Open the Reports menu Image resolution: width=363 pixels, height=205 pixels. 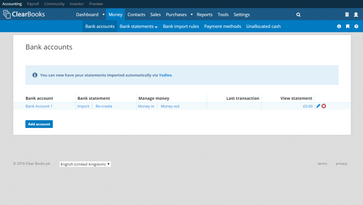point(205,14)
